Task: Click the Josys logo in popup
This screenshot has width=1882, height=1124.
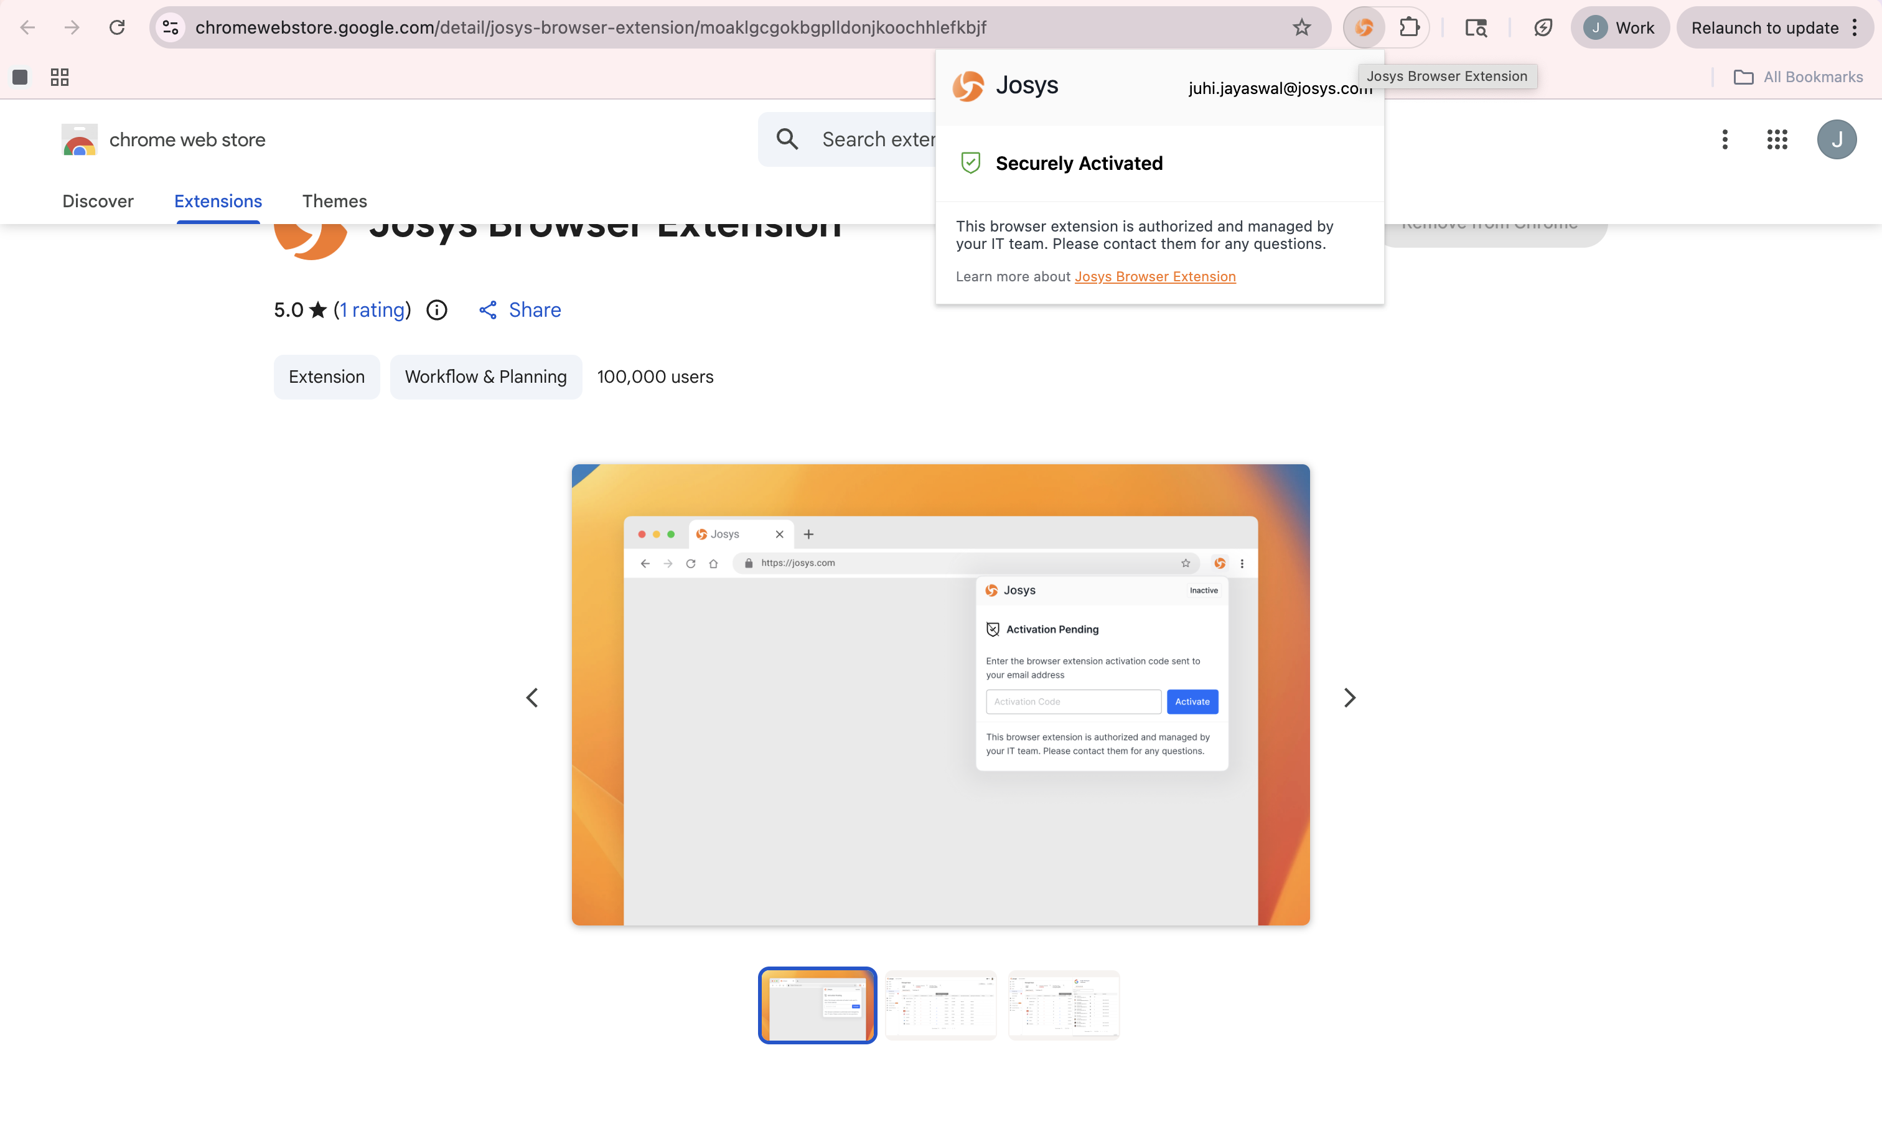Action: tap(968, 87)
